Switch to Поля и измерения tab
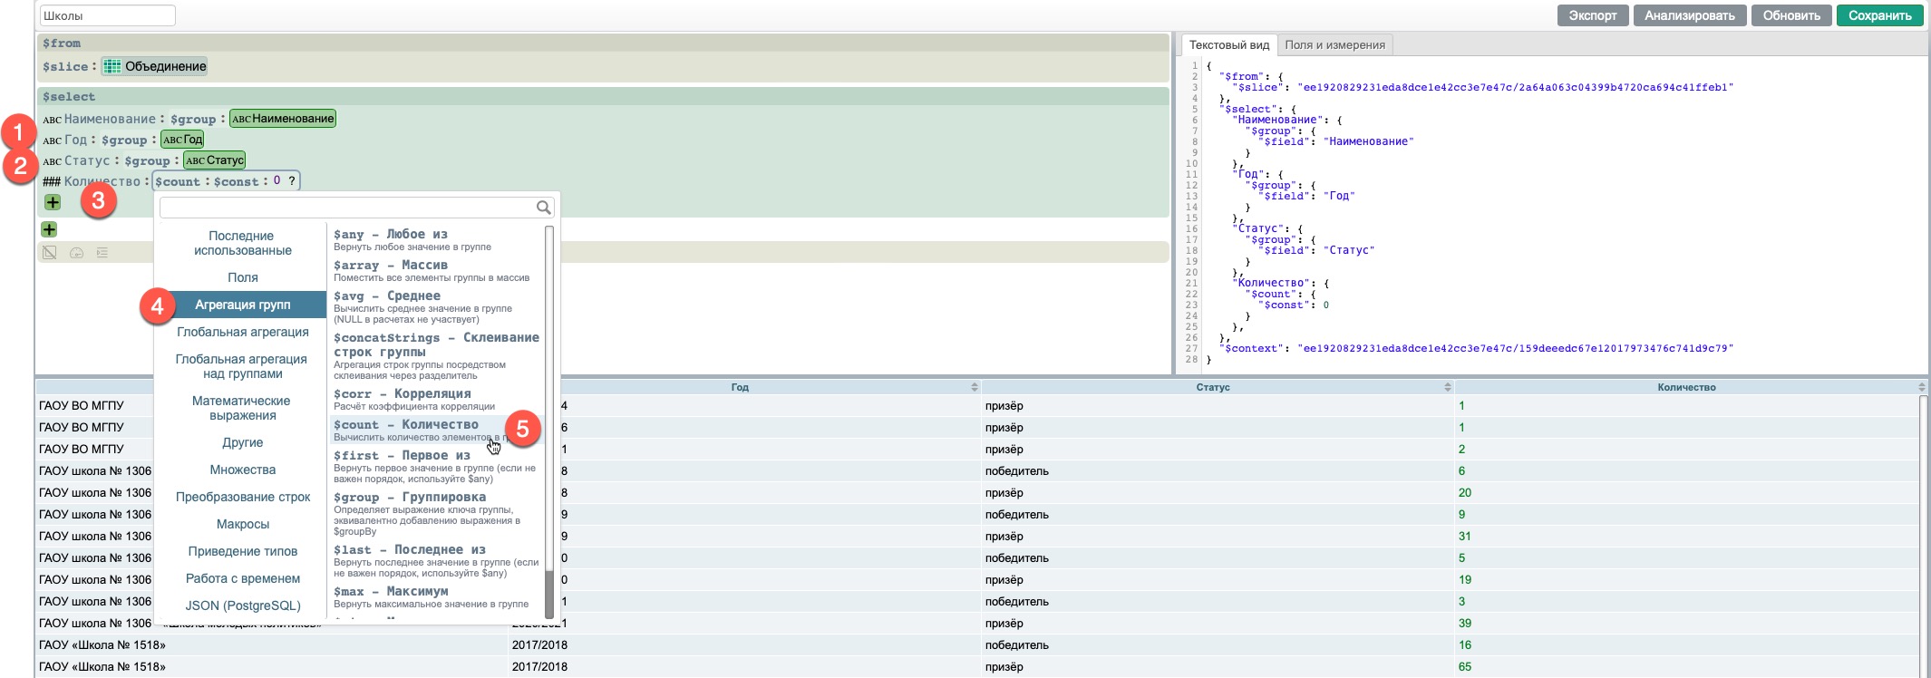This screenshot has width=1931, height=678. (x=1334, y=44)
